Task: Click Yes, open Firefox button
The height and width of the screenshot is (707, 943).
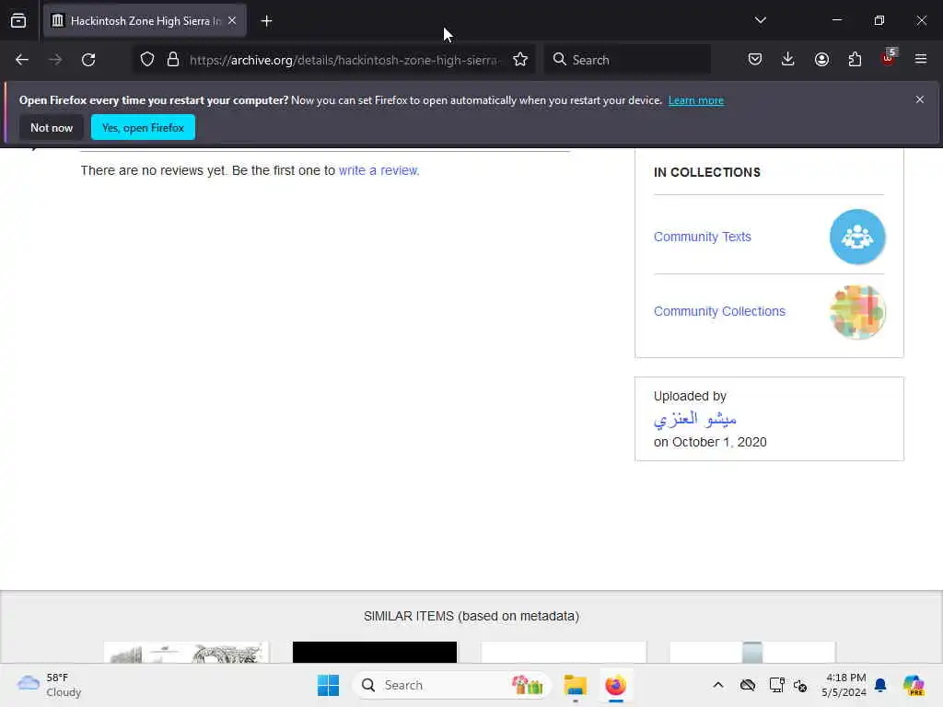Action: pyautogui.click(x=143, y=127)
